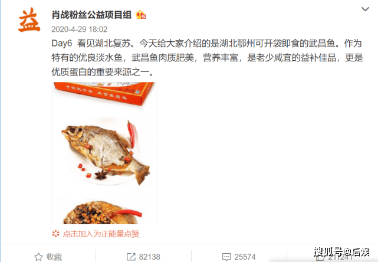
Task: Click the red flower positive-energy icon
Action: [55, 234]
